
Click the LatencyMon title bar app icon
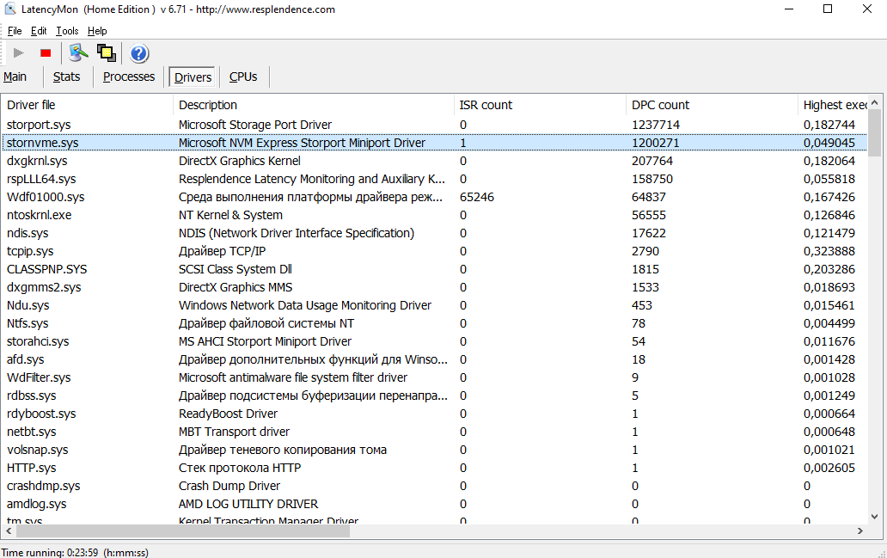9,9
